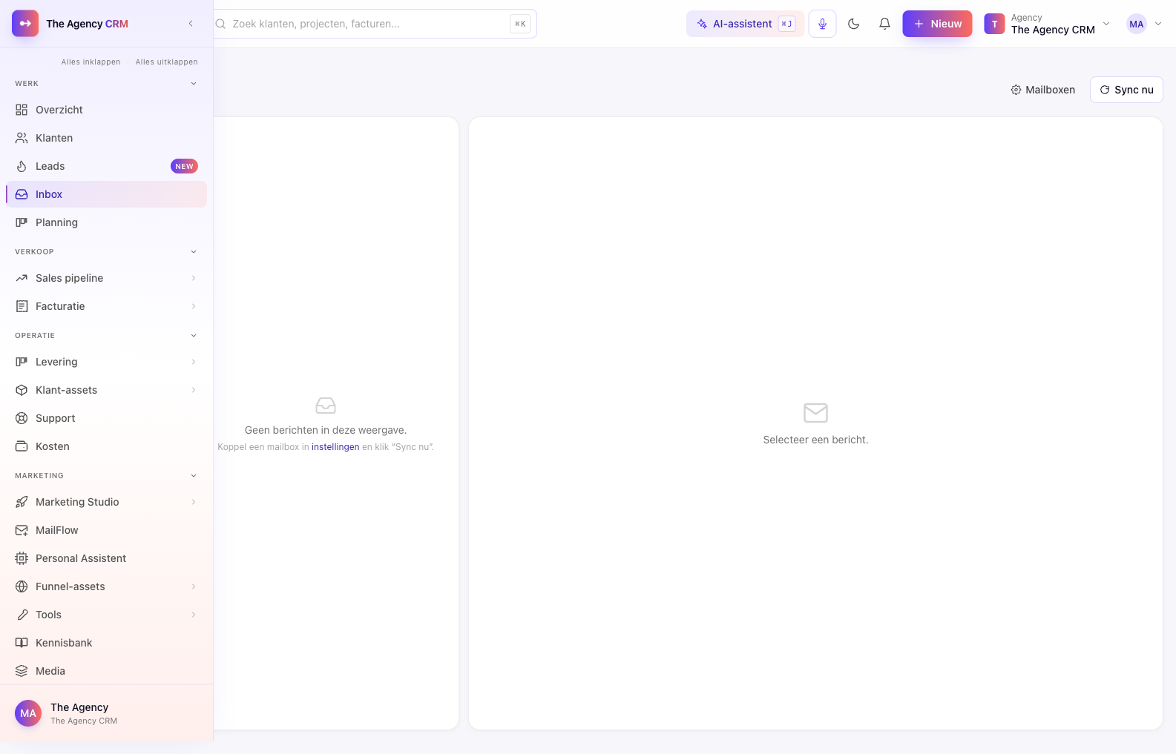Image resolution: width=1176 pixels, height=754 pixels.
Task: Click the MailFlow envelope icon
Action: coord(22,530)
